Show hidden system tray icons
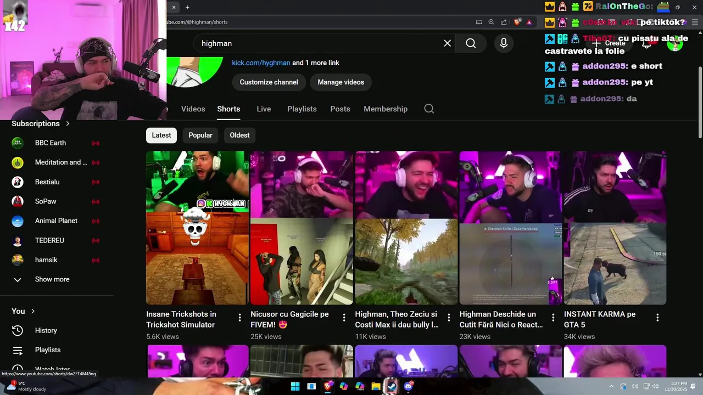 [611, 386]
